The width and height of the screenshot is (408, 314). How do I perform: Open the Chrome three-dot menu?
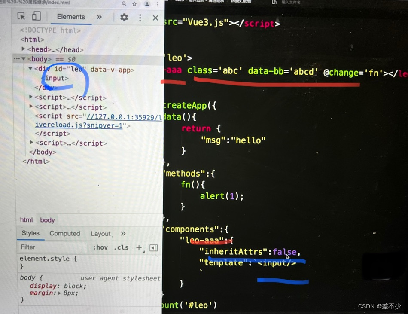pyautogui.click(x=158, y=4)
